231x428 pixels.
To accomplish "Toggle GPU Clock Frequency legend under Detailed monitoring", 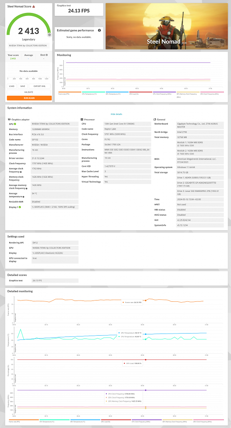I will pos(208,421).
